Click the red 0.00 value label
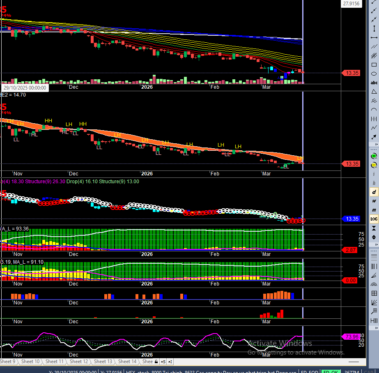 pyautogui.click(x=350, y=281)
